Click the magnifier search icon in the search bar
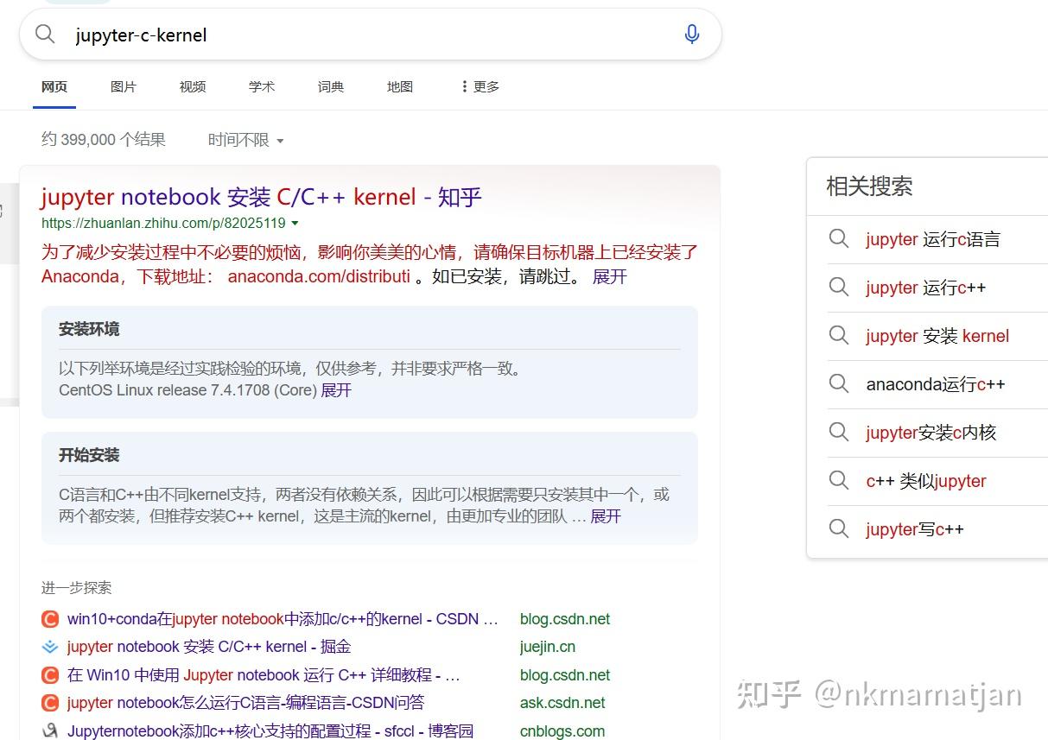 (44, 34)
